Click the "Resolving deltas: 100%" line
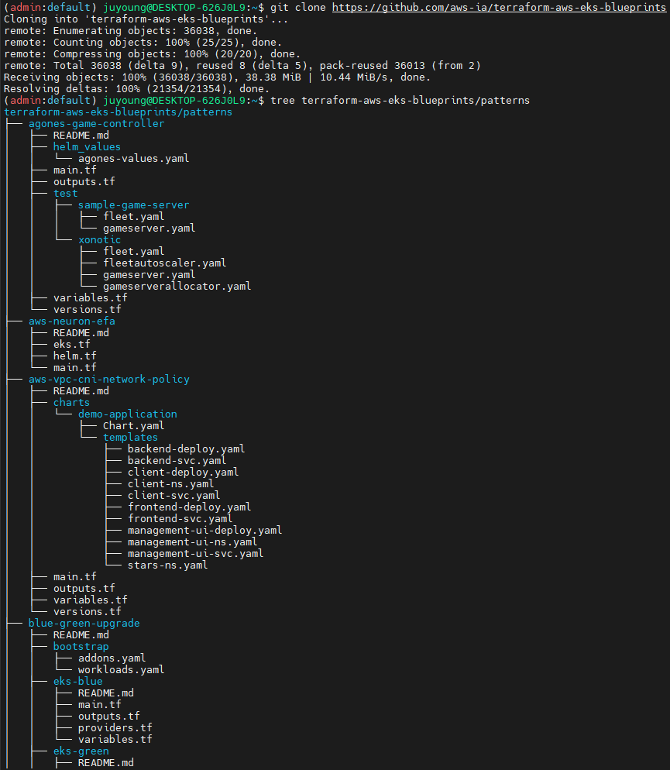The image size is (670, 770). [x=137, y=89]
